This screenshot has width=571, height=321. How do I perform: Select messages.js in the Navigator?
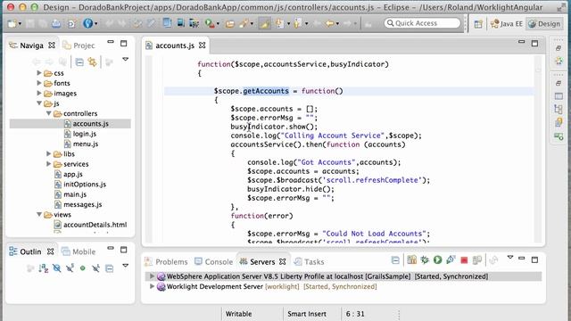(x=83, y=204)
